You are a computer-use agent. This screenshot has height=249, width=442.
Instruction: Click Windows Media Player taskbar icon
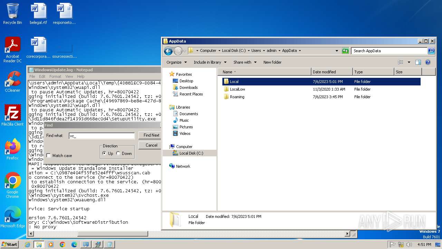click(x=51, y=245)
